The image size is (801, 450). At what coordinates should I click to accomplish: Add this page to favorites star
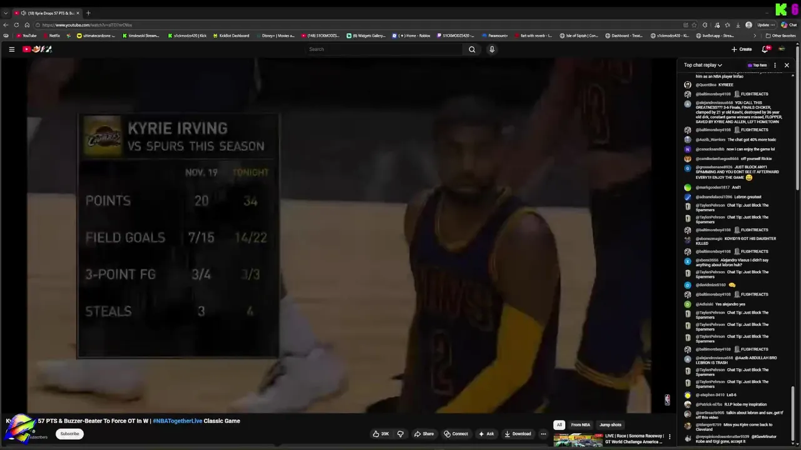click(695, 25)
